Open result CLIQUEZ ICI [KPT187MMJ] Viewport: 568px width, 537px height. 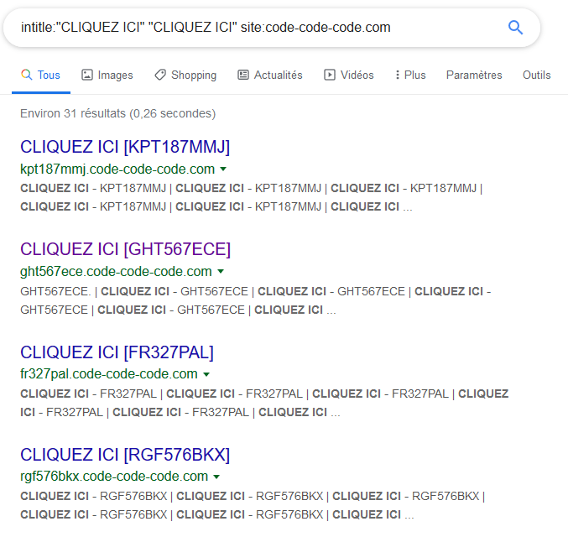(x=125, y=147)
